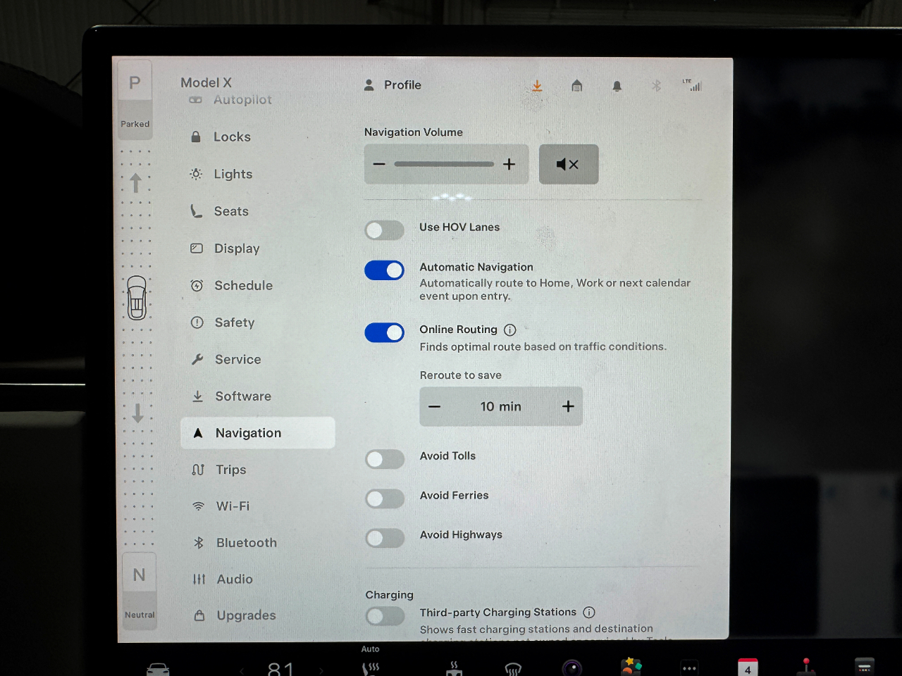Decrease reroute to save minutes
Viewport: 902px width, 676px height.
click(x=435, y=406)
